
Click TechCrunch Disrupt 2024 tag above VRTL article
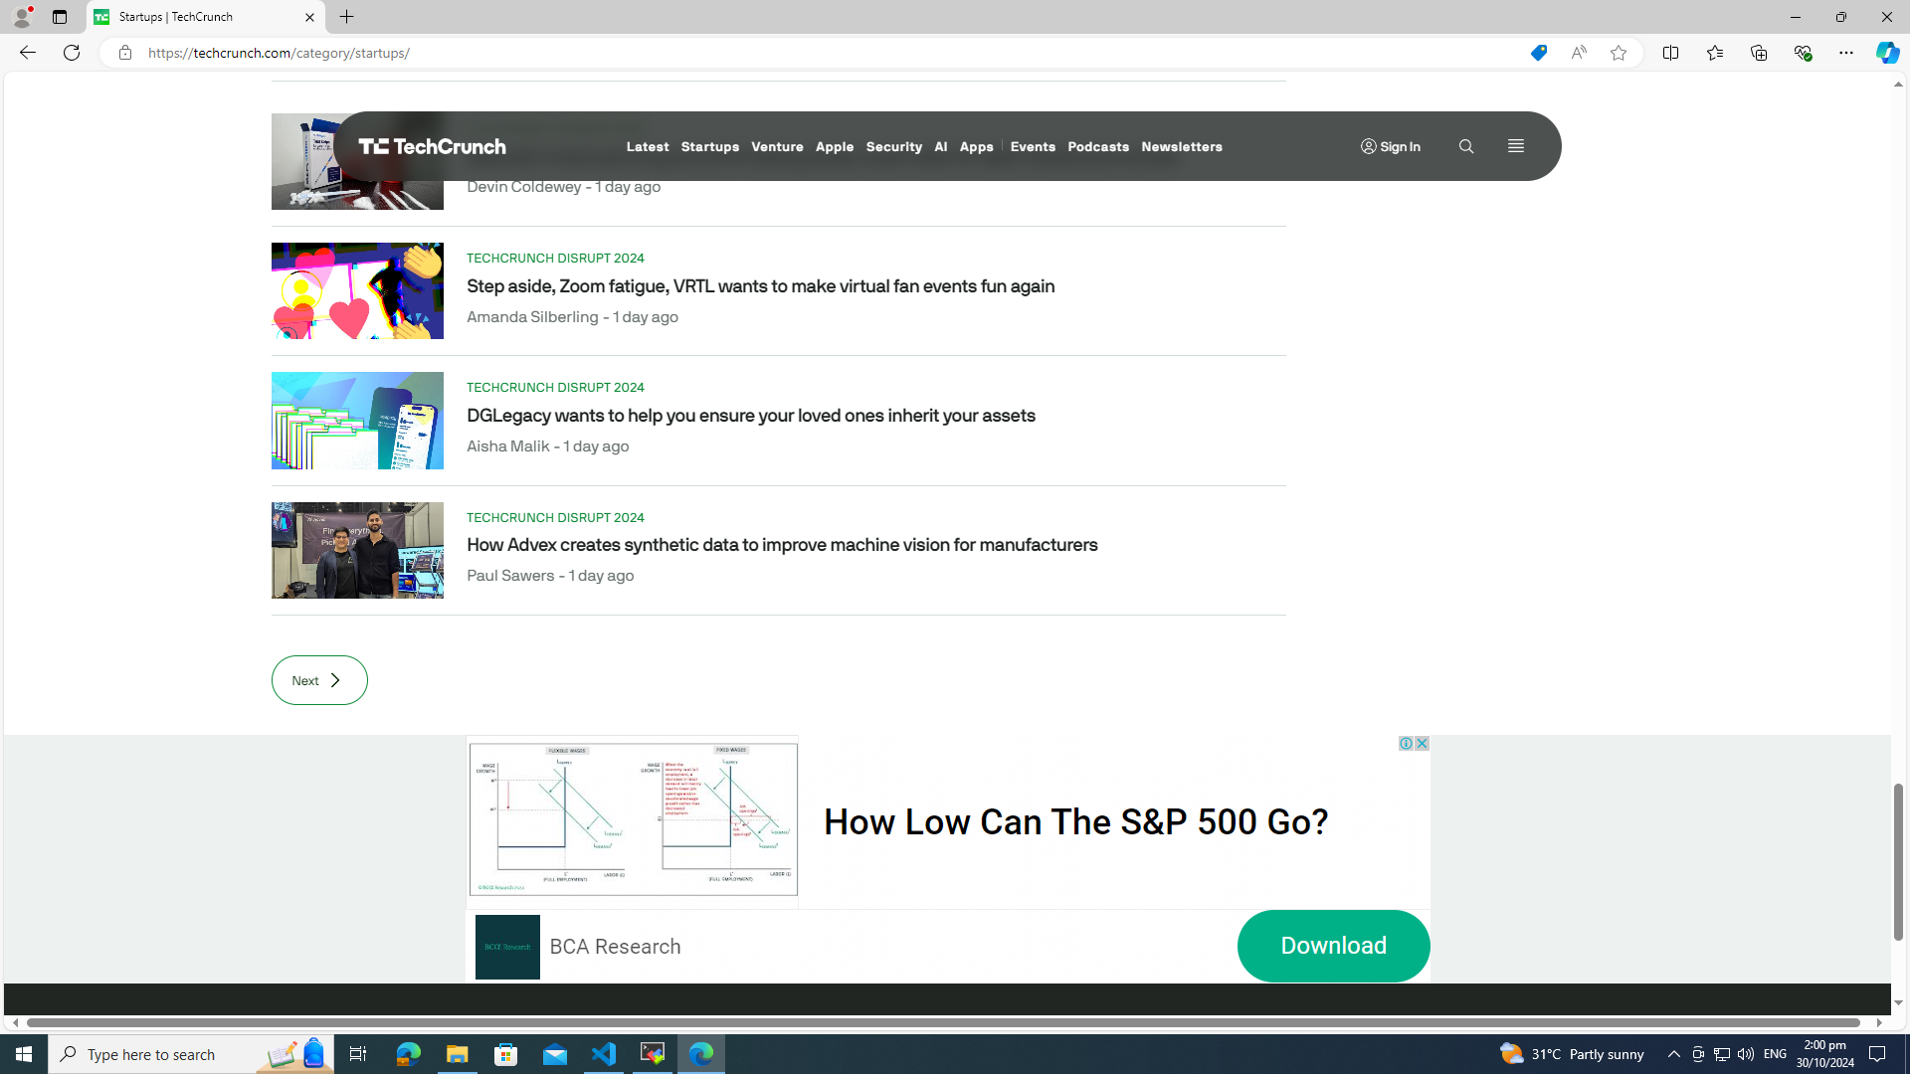(x=555, y=258)
